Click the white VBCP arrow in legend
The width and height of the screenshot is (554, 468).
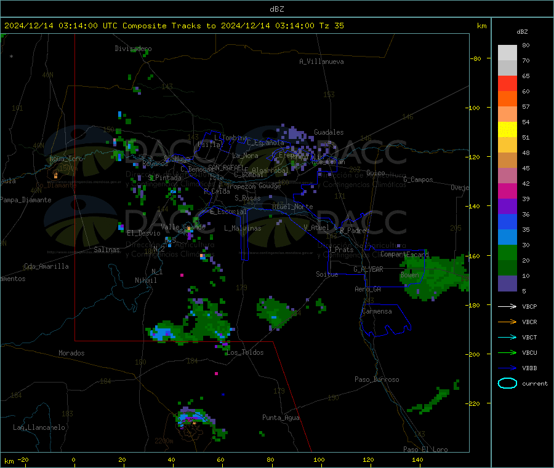click(507, 306)
